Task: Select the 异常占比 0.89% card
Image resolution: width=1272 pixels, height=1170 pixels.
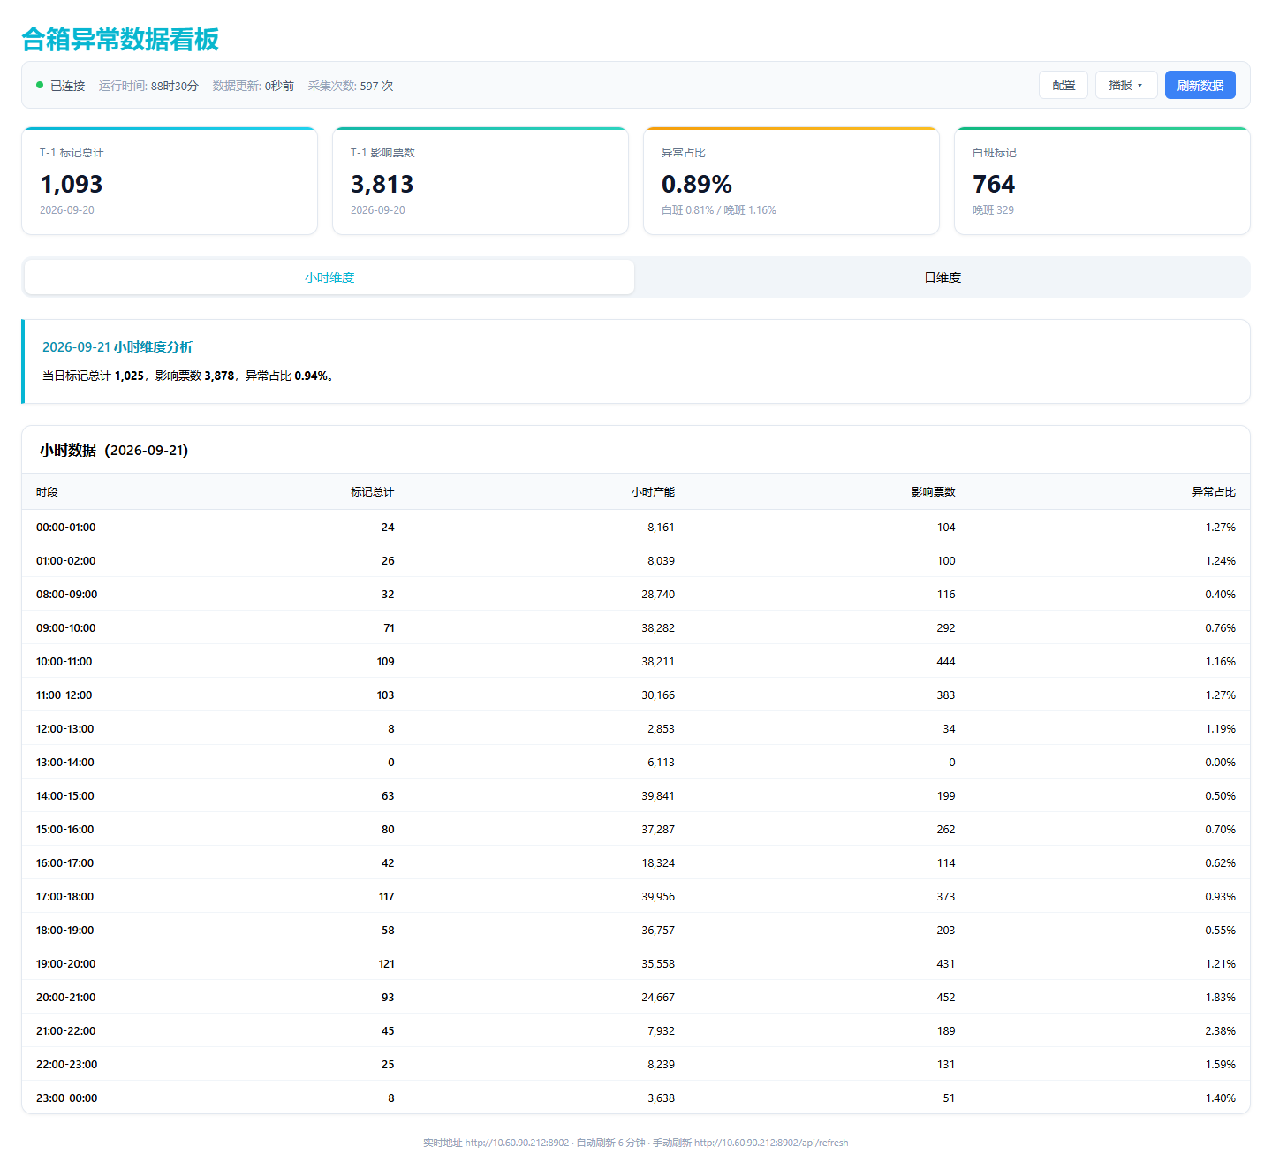Action: point(791,181)
